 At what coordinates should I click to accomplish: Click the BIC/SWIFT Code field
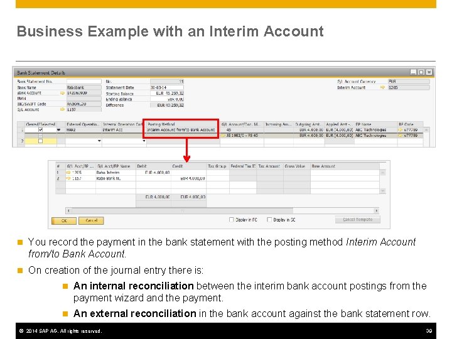point(84,104)
